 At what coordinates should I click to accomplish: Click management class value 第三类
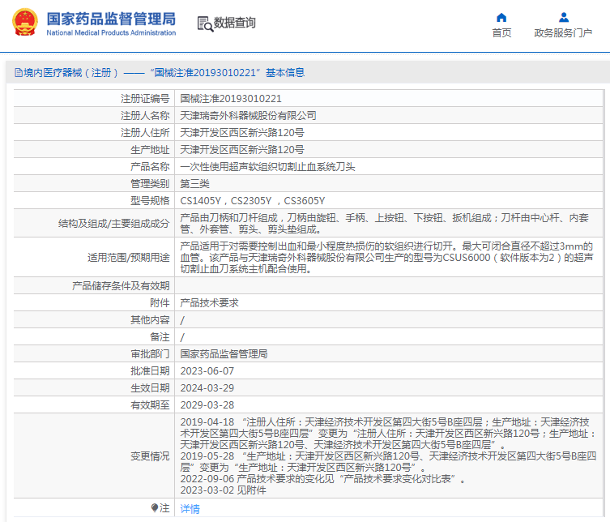click(x=195, y=184)
